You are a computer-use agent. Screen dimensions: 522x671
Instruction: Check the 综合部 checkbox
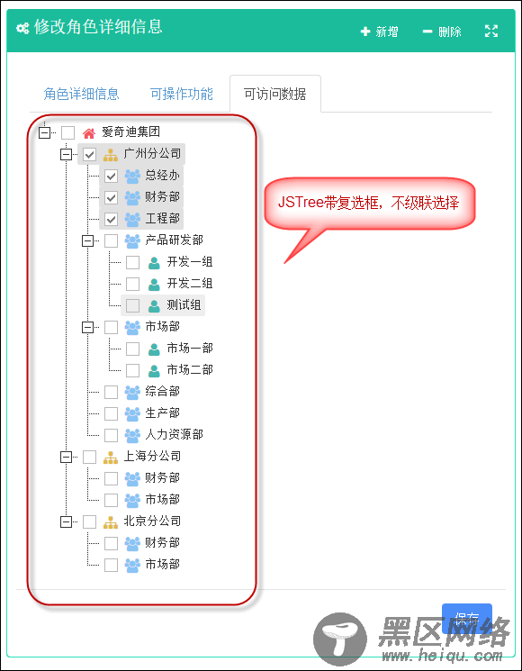(112, 392)
